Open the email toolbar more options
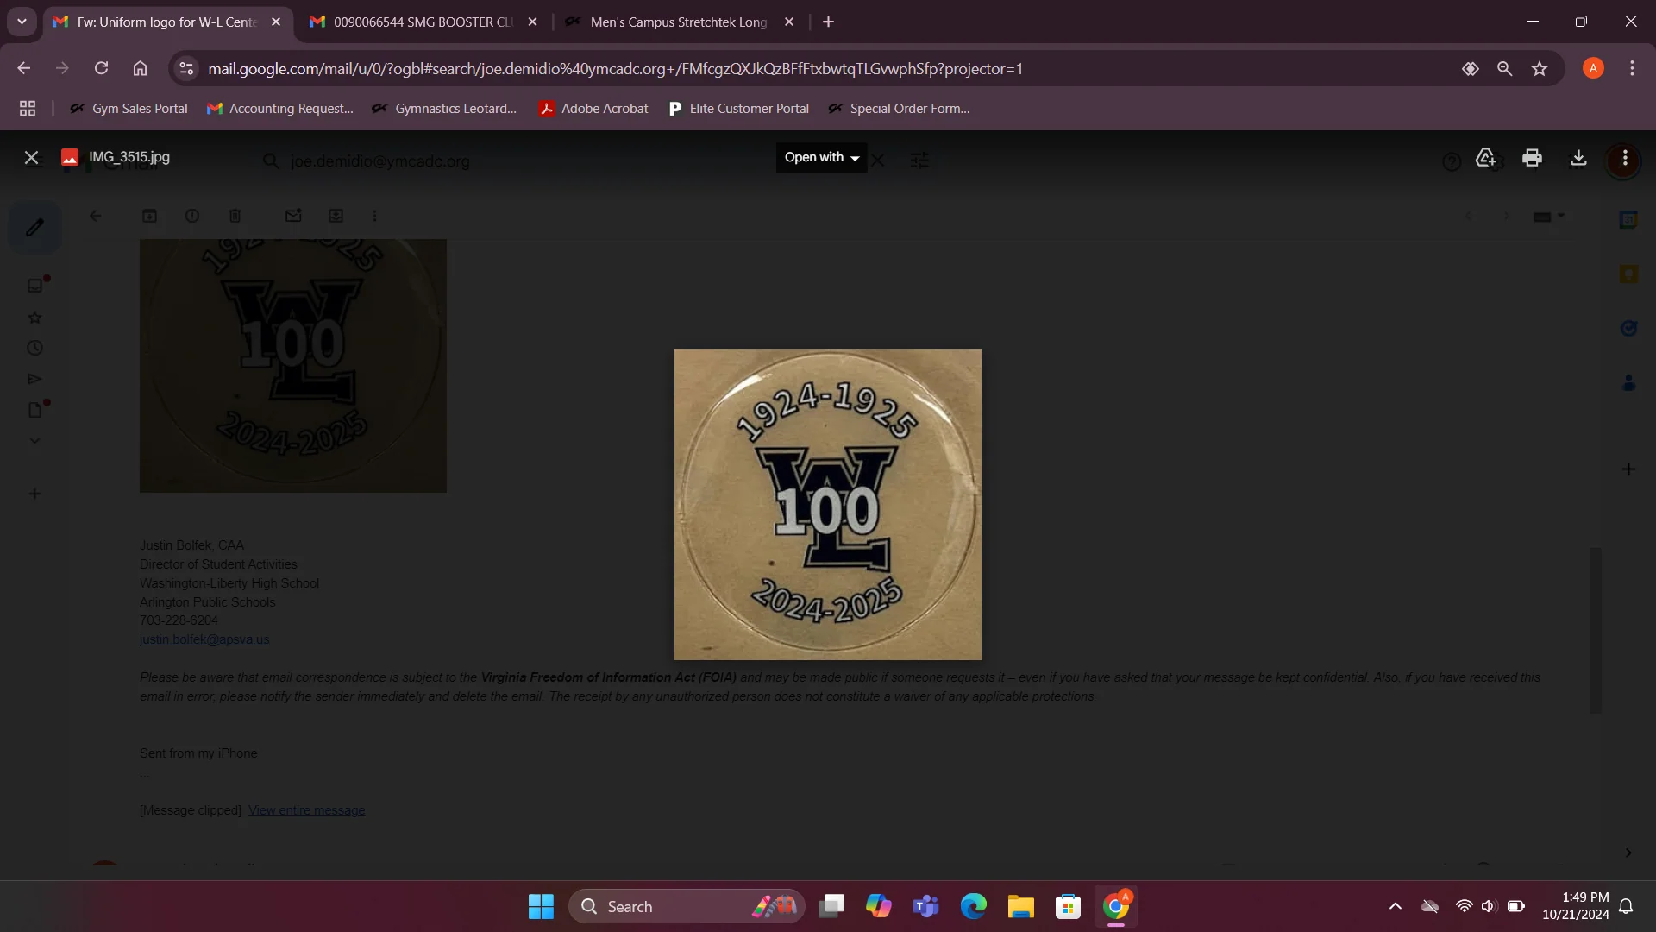 [x=374, y=217]
